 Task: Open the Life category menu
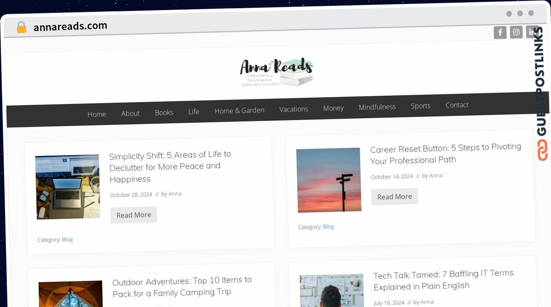coord(194,111)
